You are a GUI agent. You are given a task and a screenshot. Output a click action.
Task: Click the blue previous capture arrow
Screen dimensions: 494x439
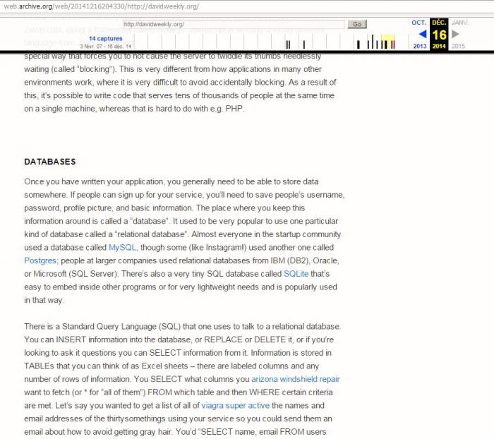point(423,34)
